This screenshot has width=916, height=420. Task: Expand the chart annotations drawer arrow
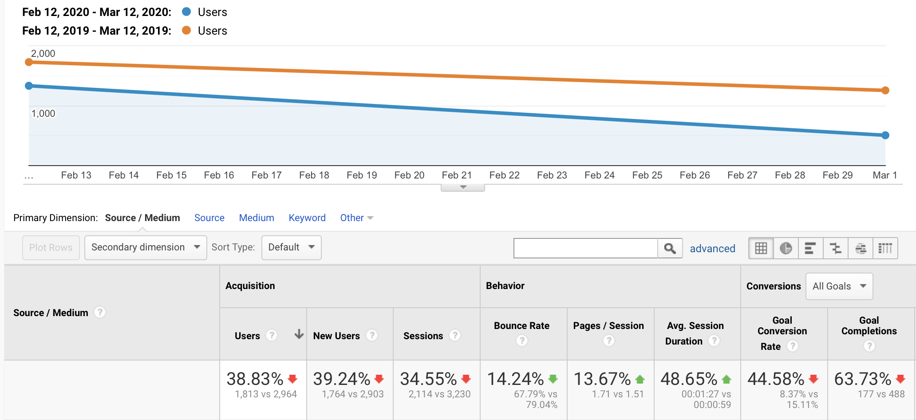463,187
